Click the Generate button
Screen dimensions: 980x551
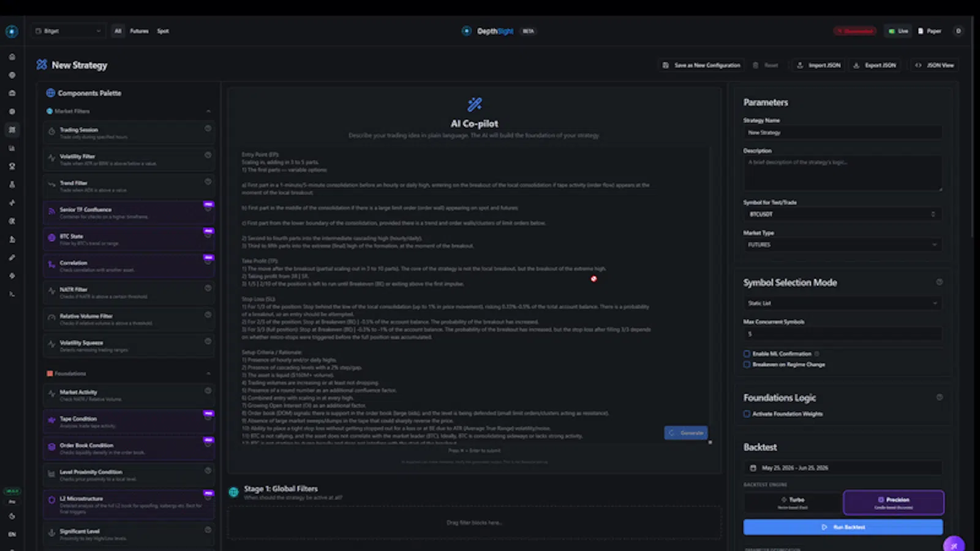point(686,433)
